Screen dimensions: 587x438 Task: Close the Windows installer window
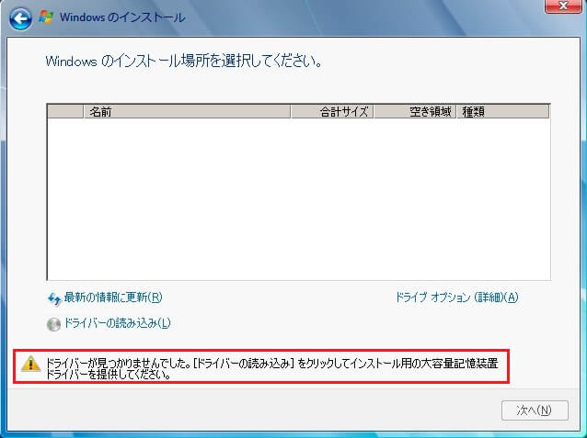coord(563,6)
